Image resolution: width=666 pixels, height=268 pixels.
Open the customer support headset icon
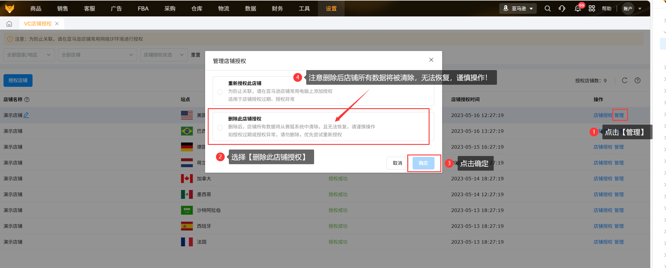pyautogui.click(x=562, y=9)
